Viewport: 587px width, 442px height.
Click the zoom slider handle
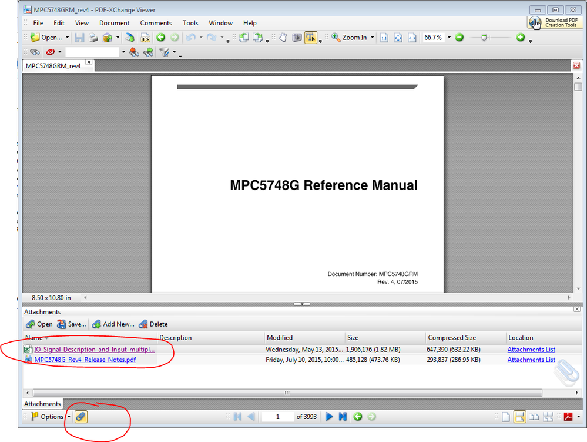coord(484,38)
